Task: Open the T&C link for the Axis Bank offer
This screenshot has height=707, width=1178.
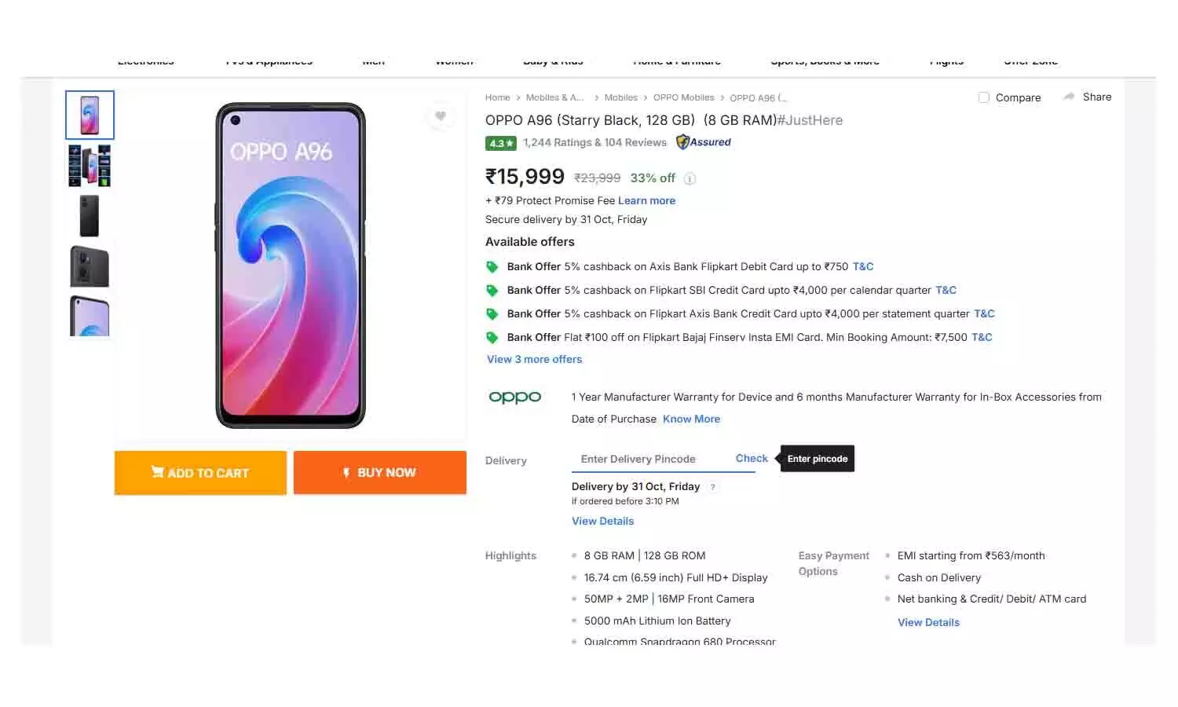Action: [862, 266]
